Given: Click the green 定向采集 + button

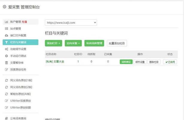Looking at the screenshot, I should pos(73,43).
